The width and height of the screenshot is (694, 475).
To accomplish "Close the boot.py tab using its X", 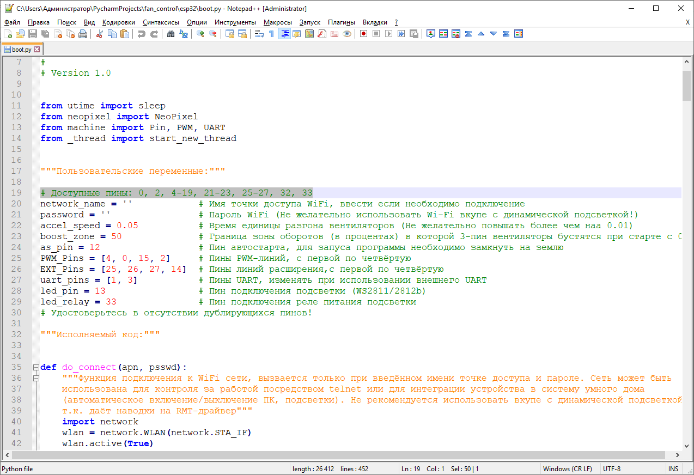I will [x=37, y=50].
